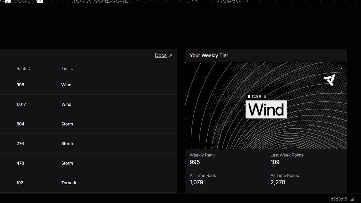Image resolution: width=361 pixels, height=203 pixels.
Task: Click the green signal bars icon
Action: point(353,199)
